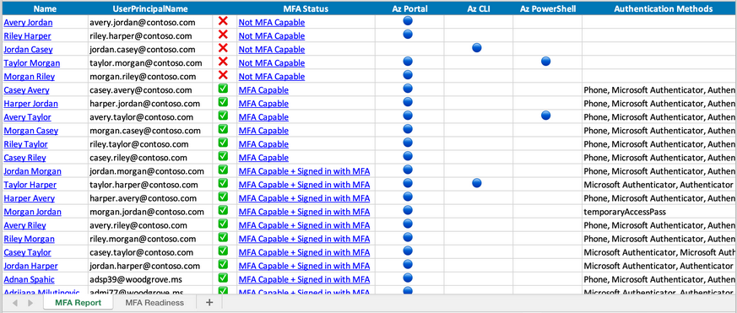Click the green check icon for casey.avery@contoso.com
The width and height of the screenshot is (737, 313).
point(223,89)
